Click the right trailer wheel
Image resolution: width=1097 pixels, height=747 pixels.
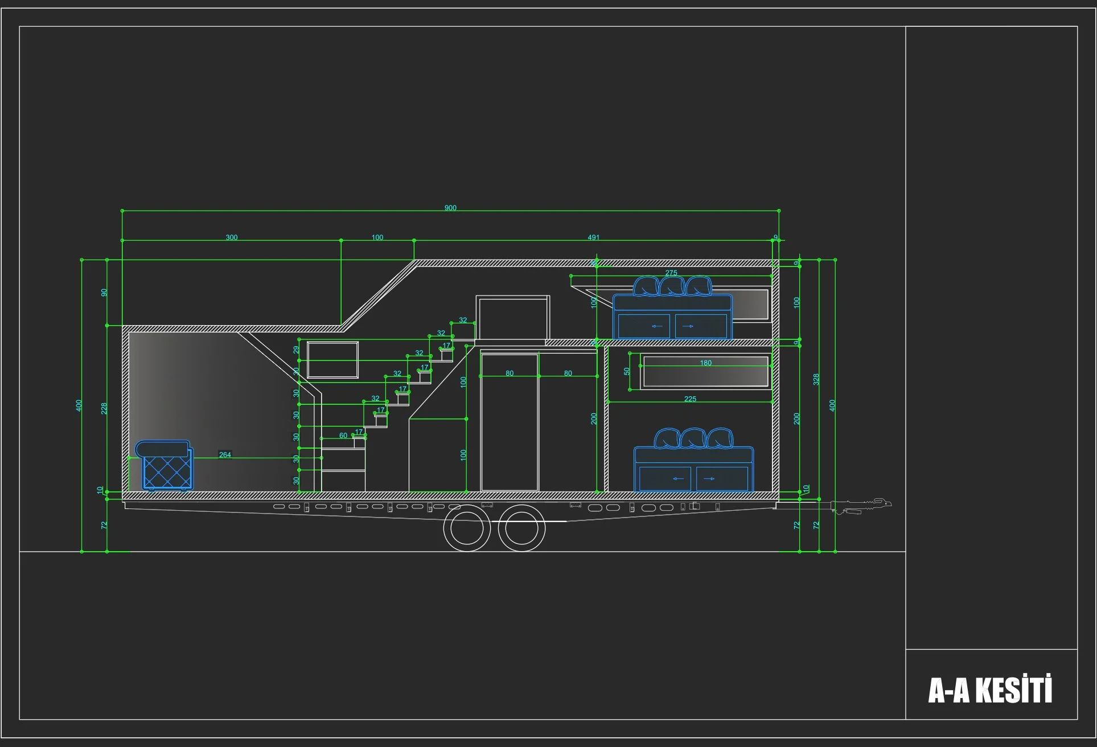[521, 528]
